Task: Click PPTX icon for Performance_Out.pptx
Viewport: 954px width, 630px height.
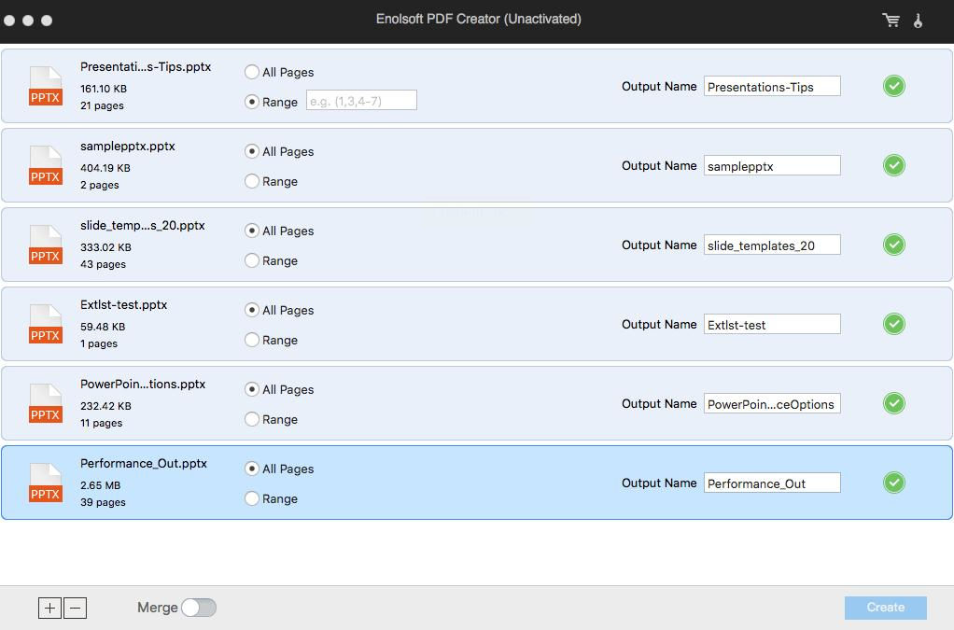Action: 46,483
